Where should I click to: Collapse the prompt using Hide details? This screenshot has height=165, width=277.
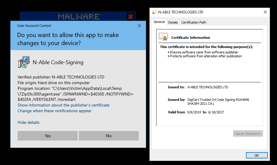(28, 122)
